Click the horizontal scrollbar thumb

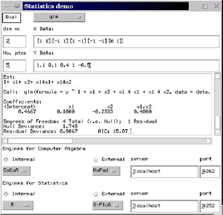(40, 141)
